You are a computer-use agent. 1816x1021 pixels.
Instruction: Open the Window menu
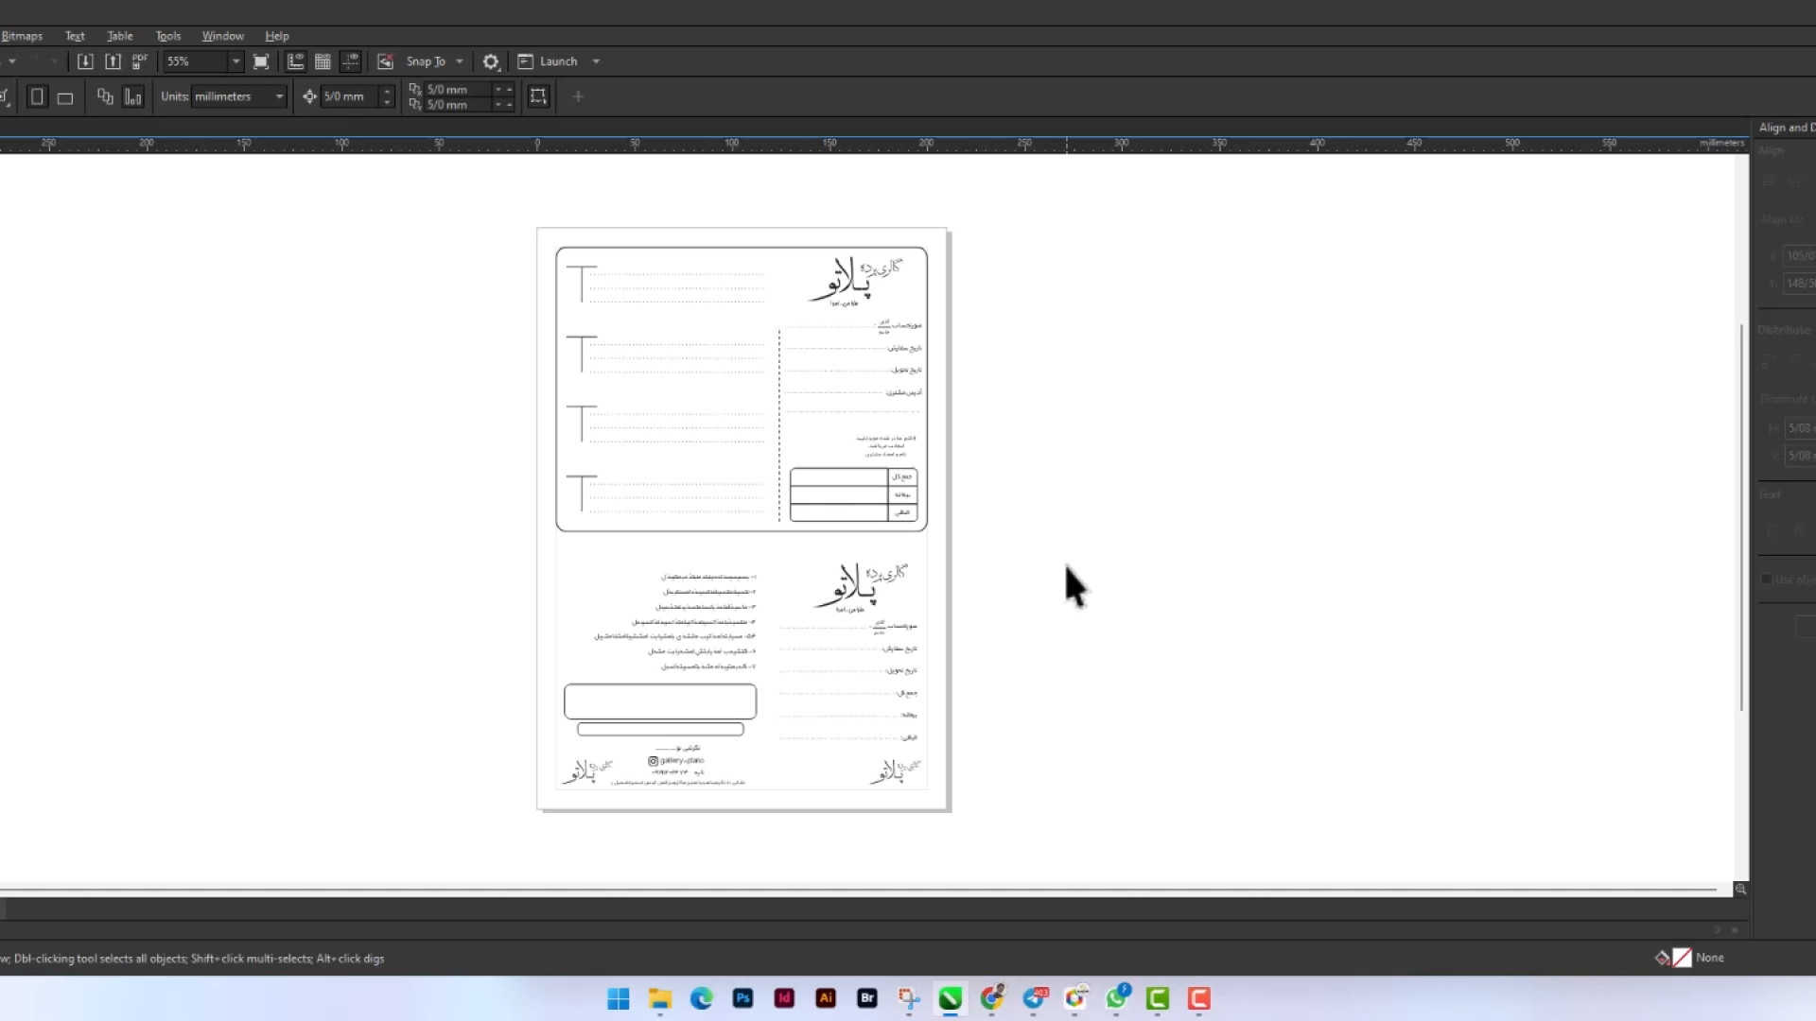[222, 36]
